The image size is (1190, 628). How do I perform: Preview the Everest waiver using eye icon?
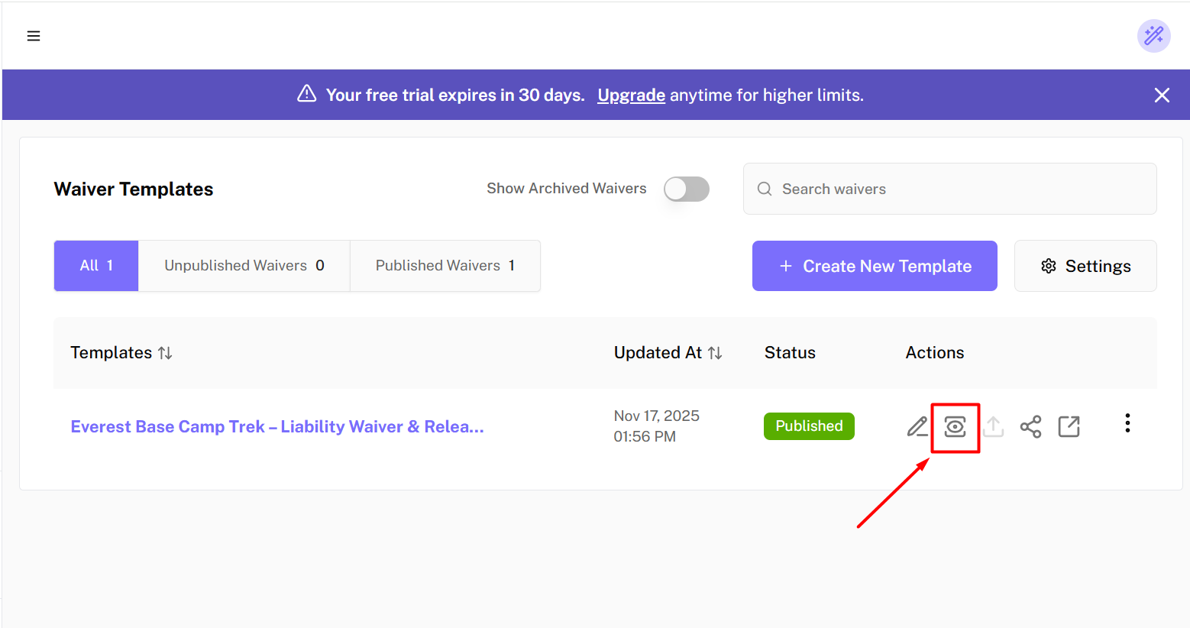point(955,426)
